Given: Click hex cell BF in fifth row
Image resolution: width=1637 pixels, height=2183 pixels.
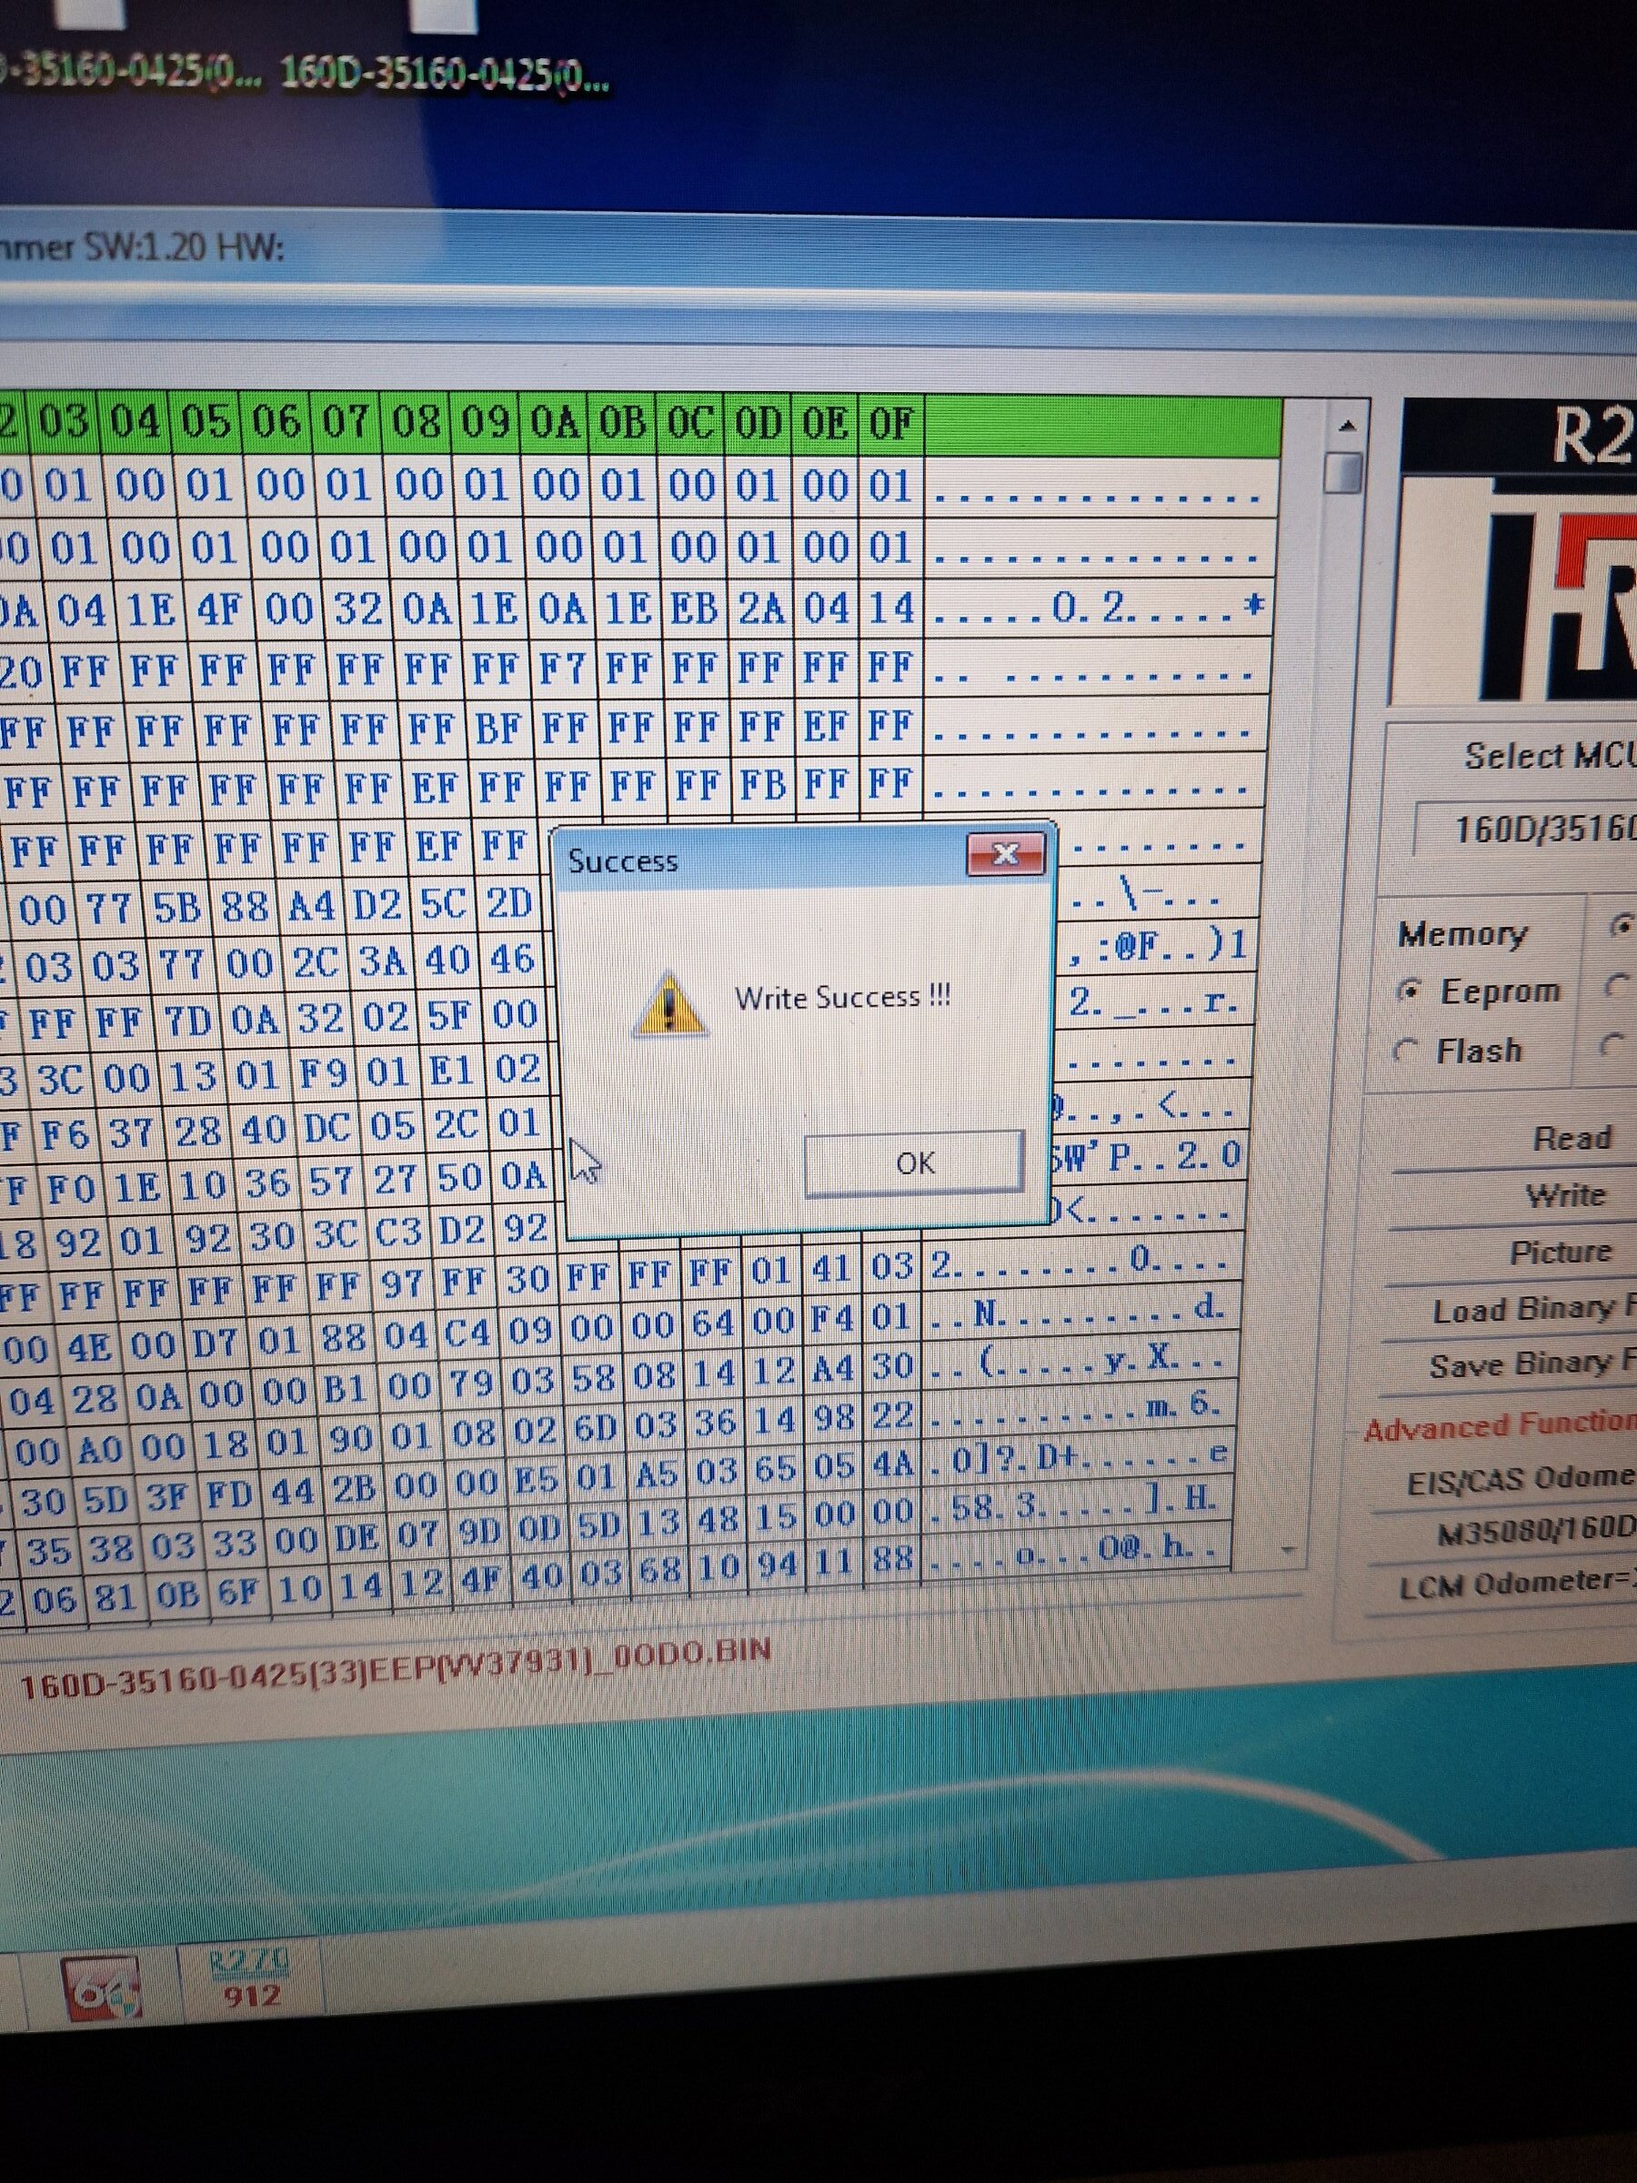Looking at the screenshot, I should click(499, 728).
